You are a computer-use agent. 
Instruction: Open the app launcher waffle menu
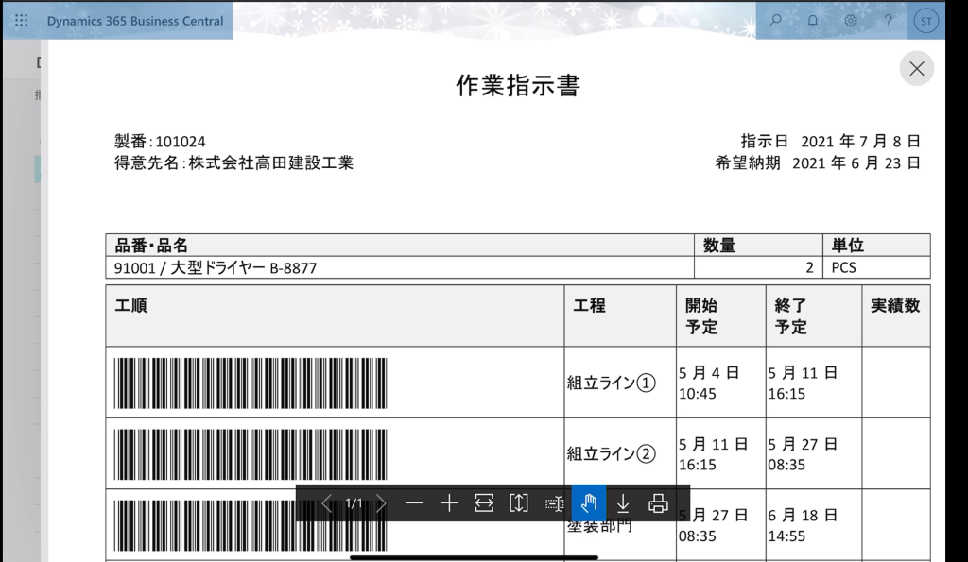(x=21, y=21)
